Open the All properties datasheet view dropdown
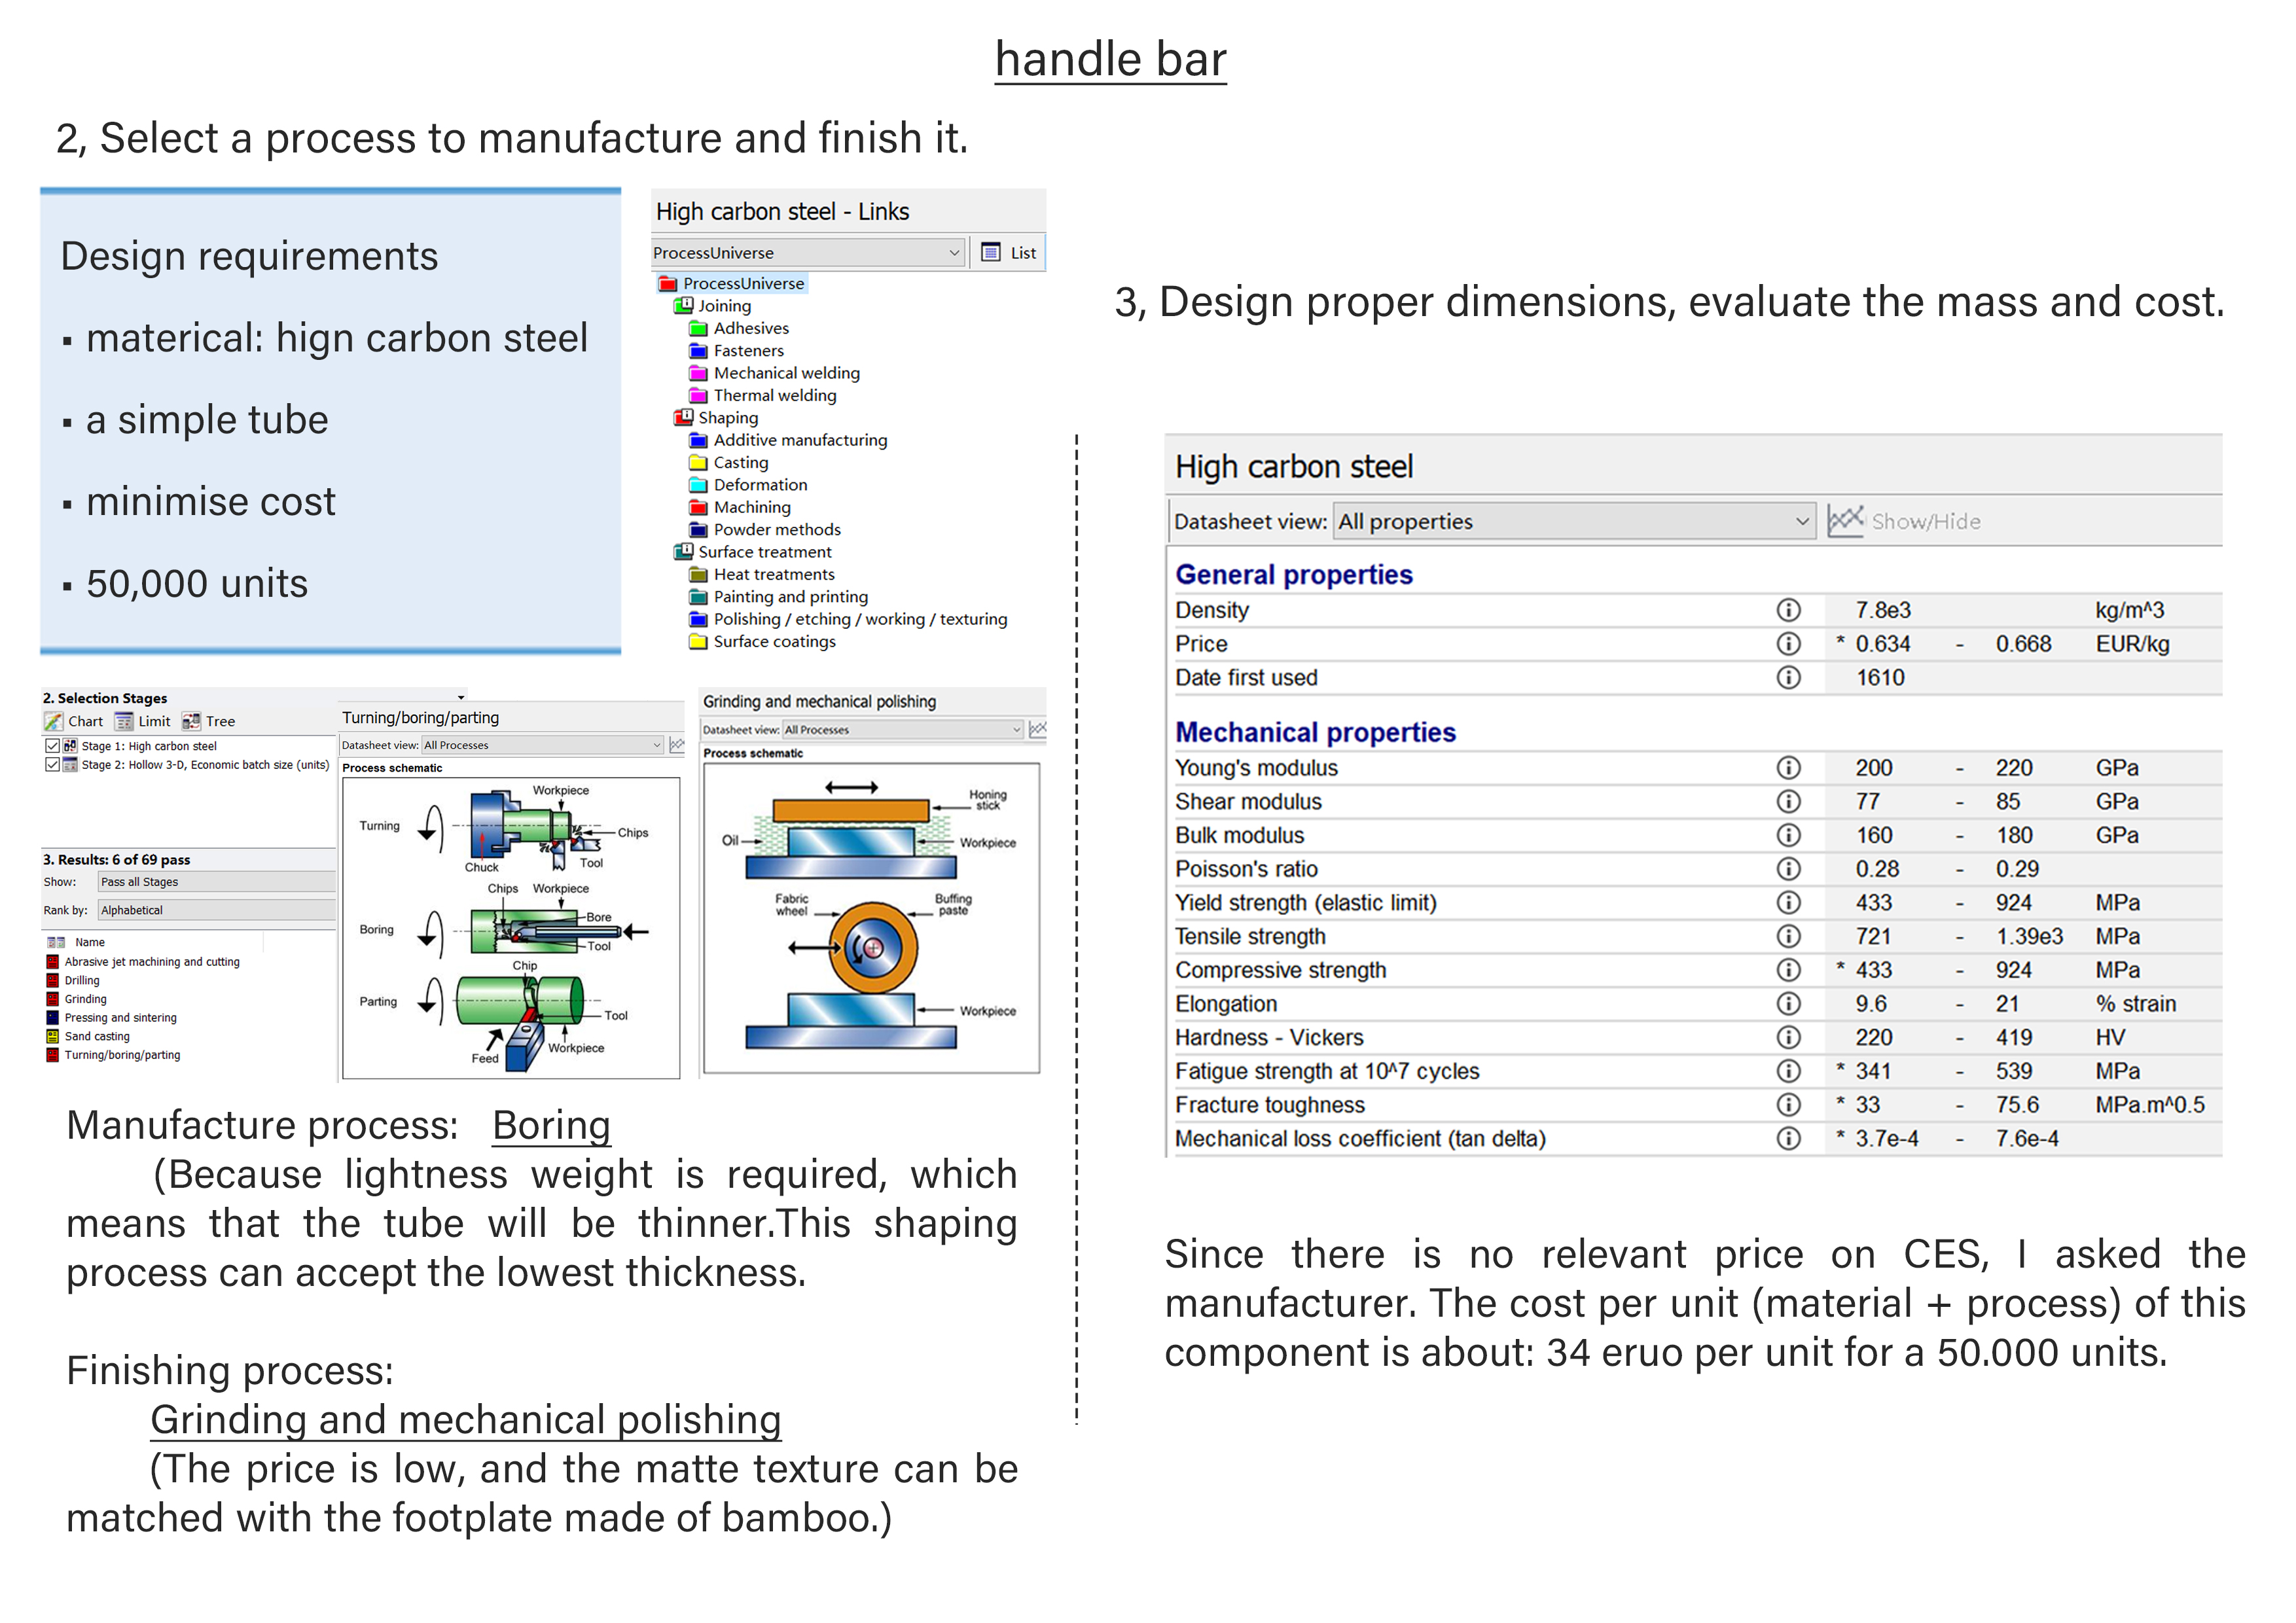 [1574, 521]
